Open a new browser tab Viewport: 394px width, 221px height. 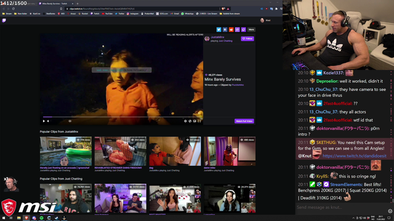pos(78,4)
